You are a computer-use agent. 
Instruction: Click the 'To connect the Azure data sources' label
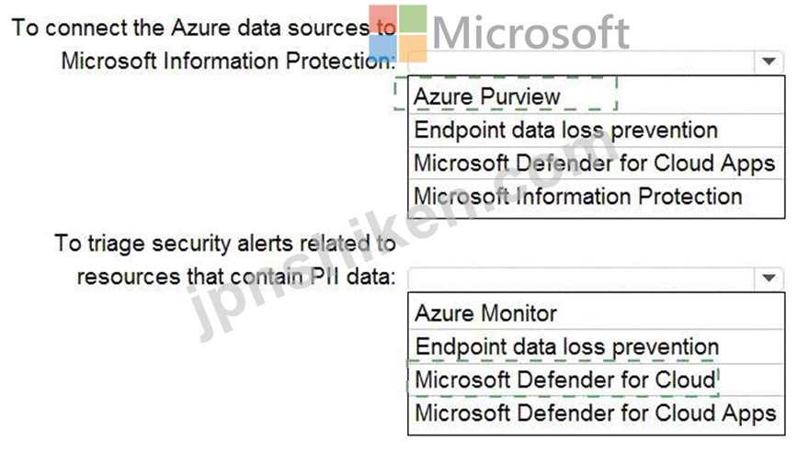click(204, 28)
